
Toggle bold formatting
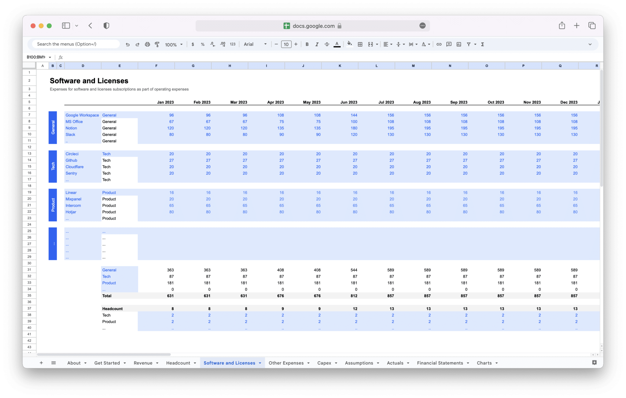(x=307, y=44)
